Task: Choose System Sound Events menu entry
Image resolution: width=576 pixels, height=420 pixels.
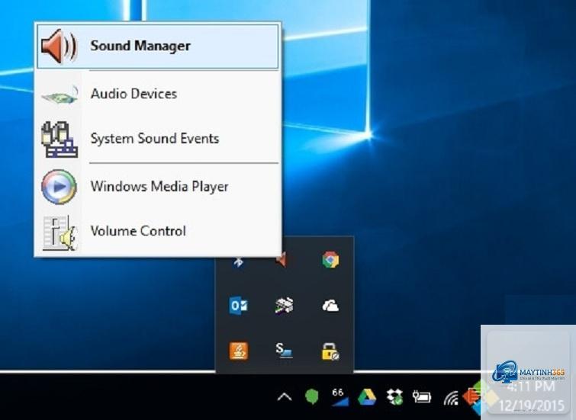Action: pyautogui.click(x=158, y=139)
